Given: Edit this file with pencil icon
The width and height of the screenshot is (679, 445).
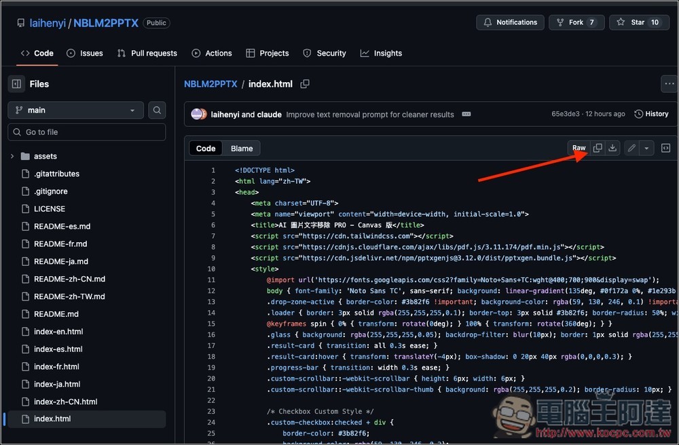Looking at the screenshot, I should pyautogui.click(x=631, y=148).
